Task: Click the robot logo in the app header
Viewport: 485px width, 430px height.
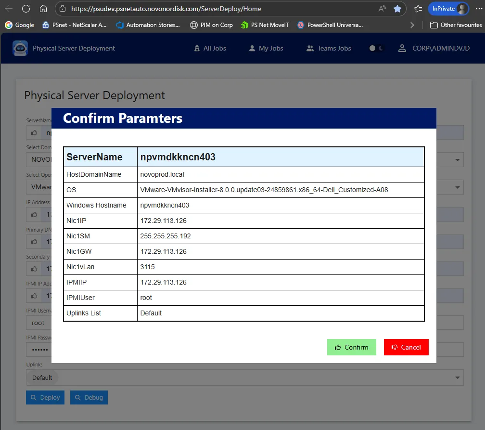Action: [20, 48]
